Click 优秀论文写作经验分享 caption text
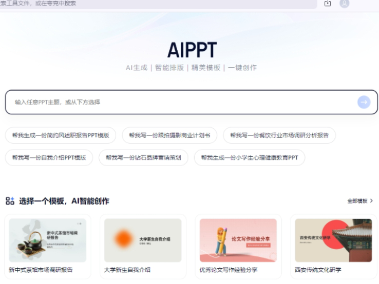The height and width of the screenshot is (284, 379). [229, 270]
